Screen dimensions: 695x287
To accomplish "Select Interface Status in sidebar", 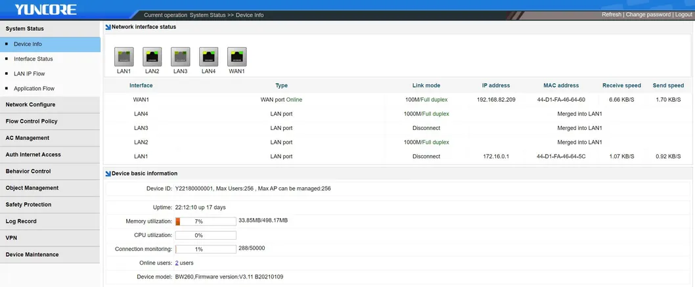I will pyautogui.click(x=33, y=59).
